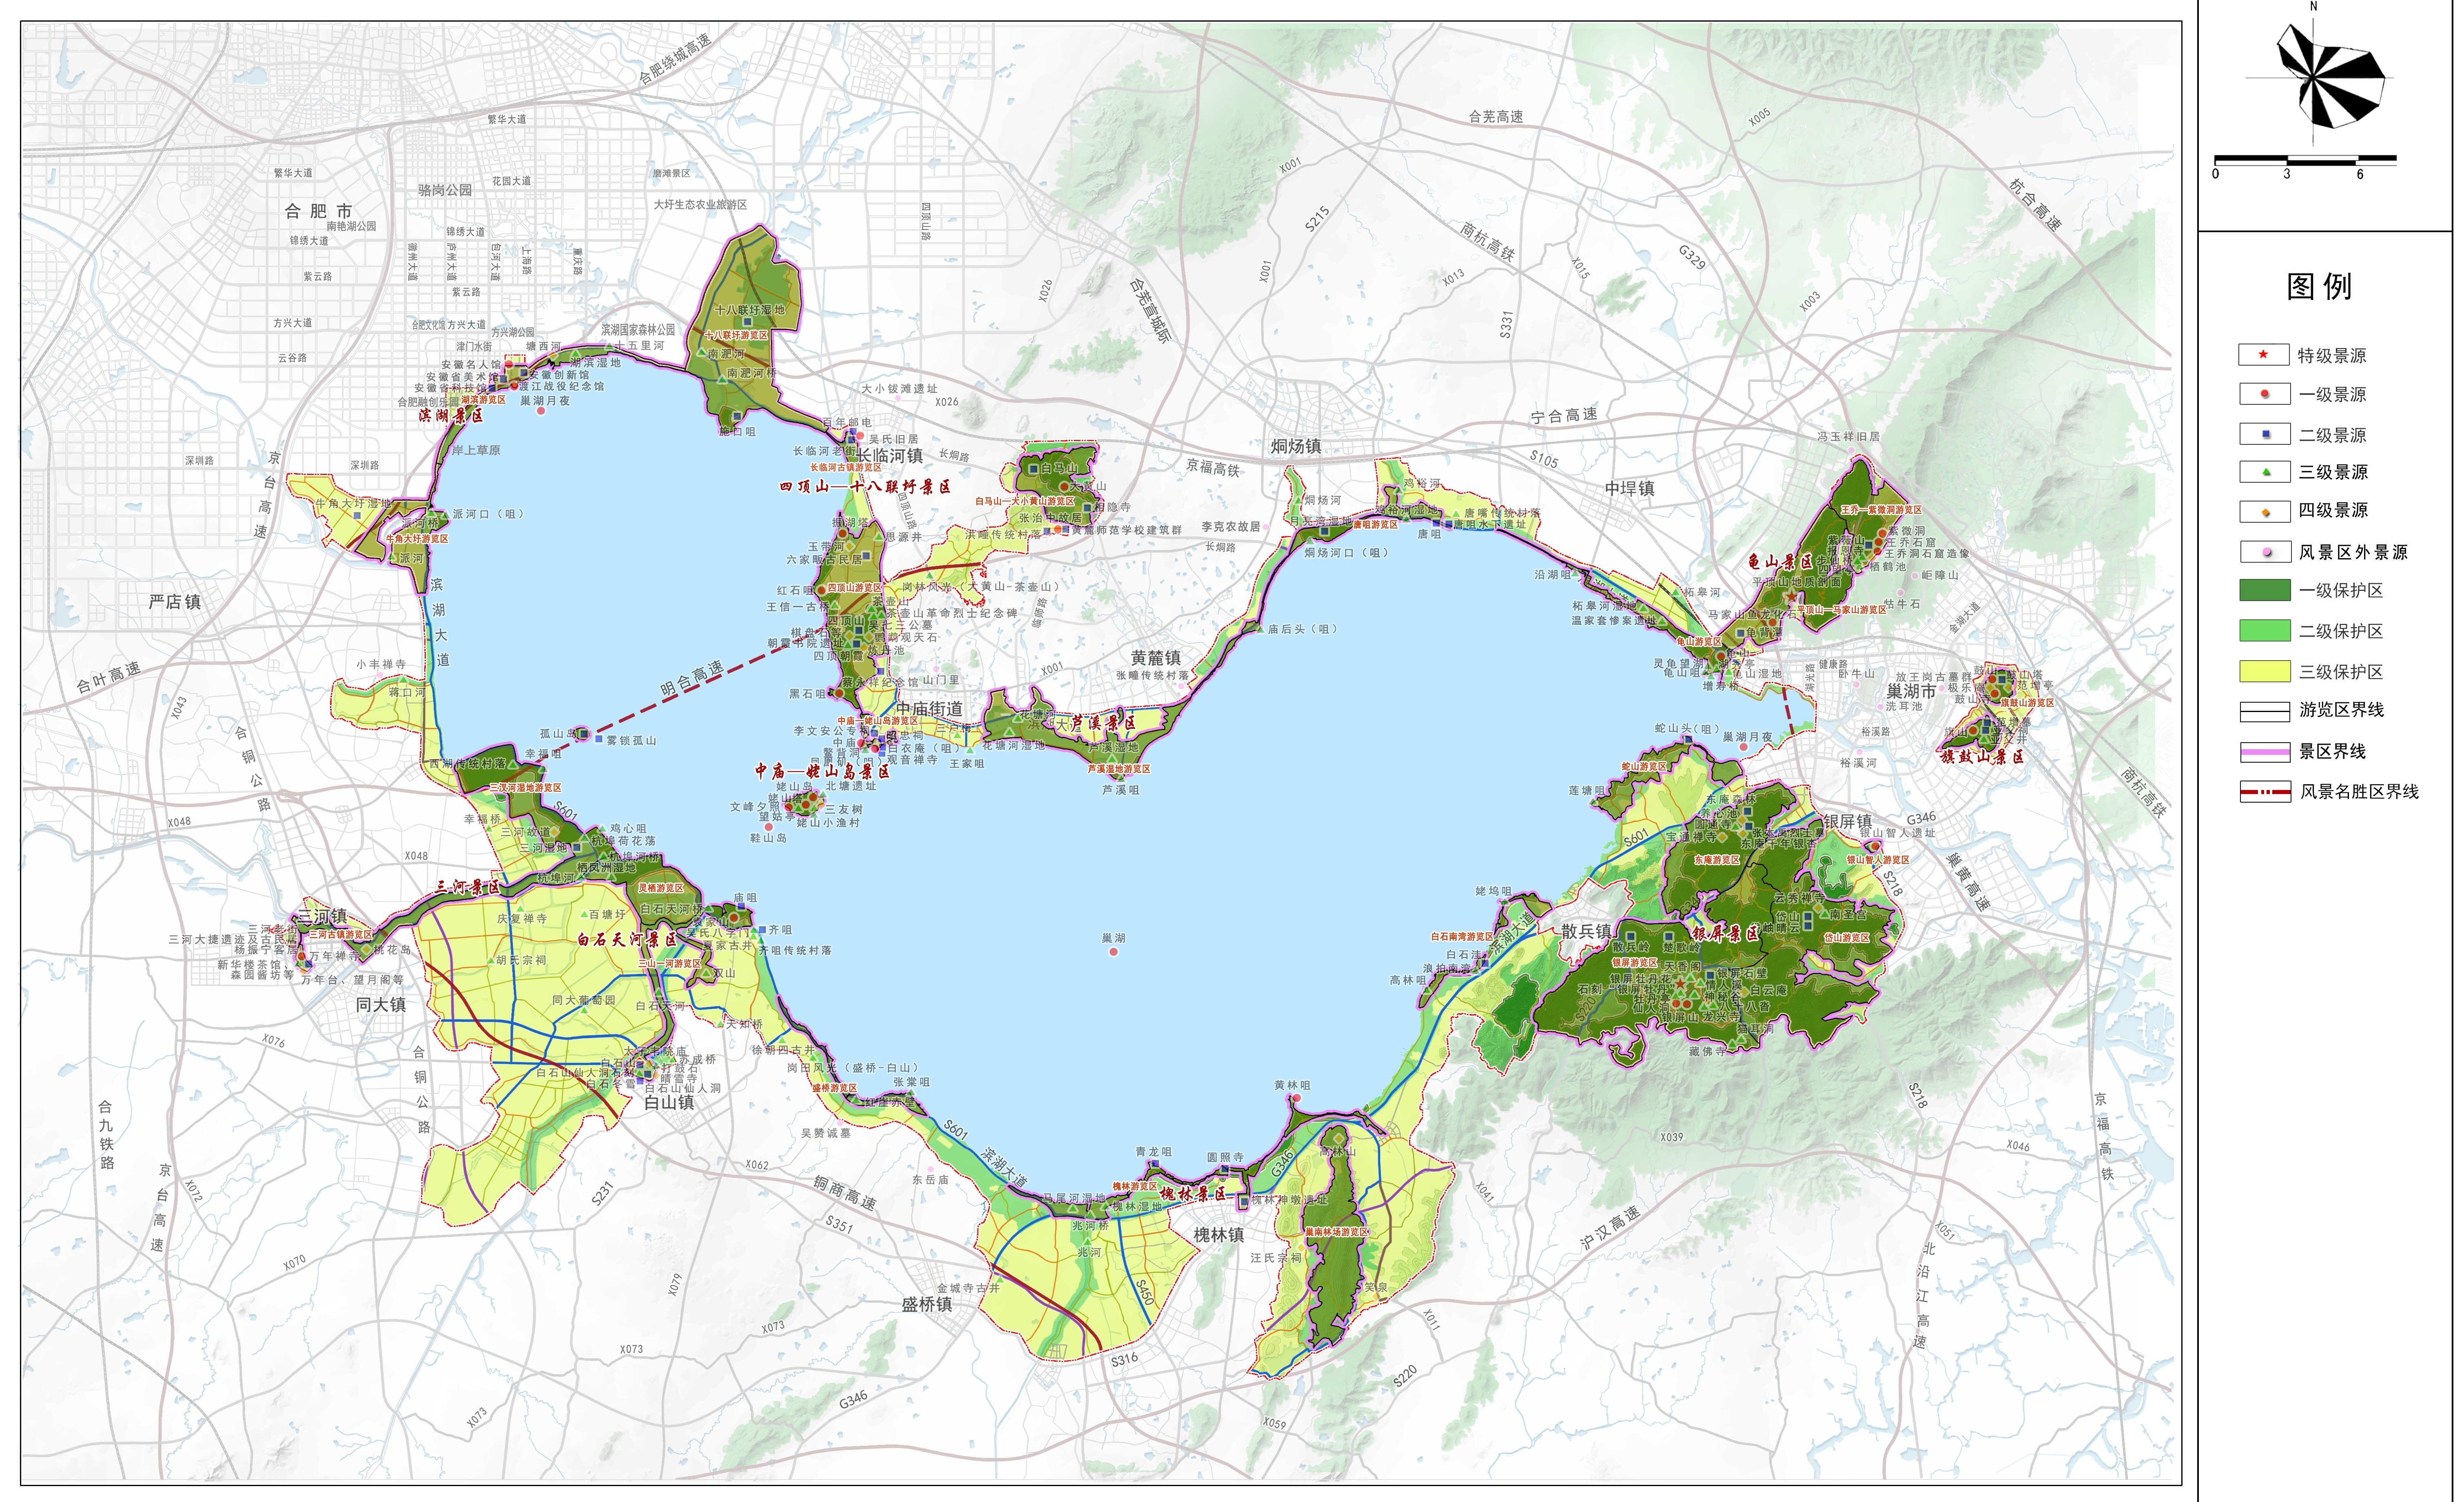This screenshot has height=1502, width=2464.
Task: Click the yellow 三级保护区 swatch
Action: (2264, 671)
